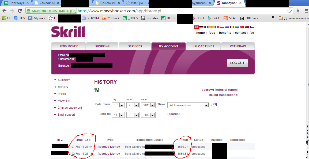This screenshot has width=309, height=159.
Task: Switch site language to German flag
Action: tap(201, 27)
